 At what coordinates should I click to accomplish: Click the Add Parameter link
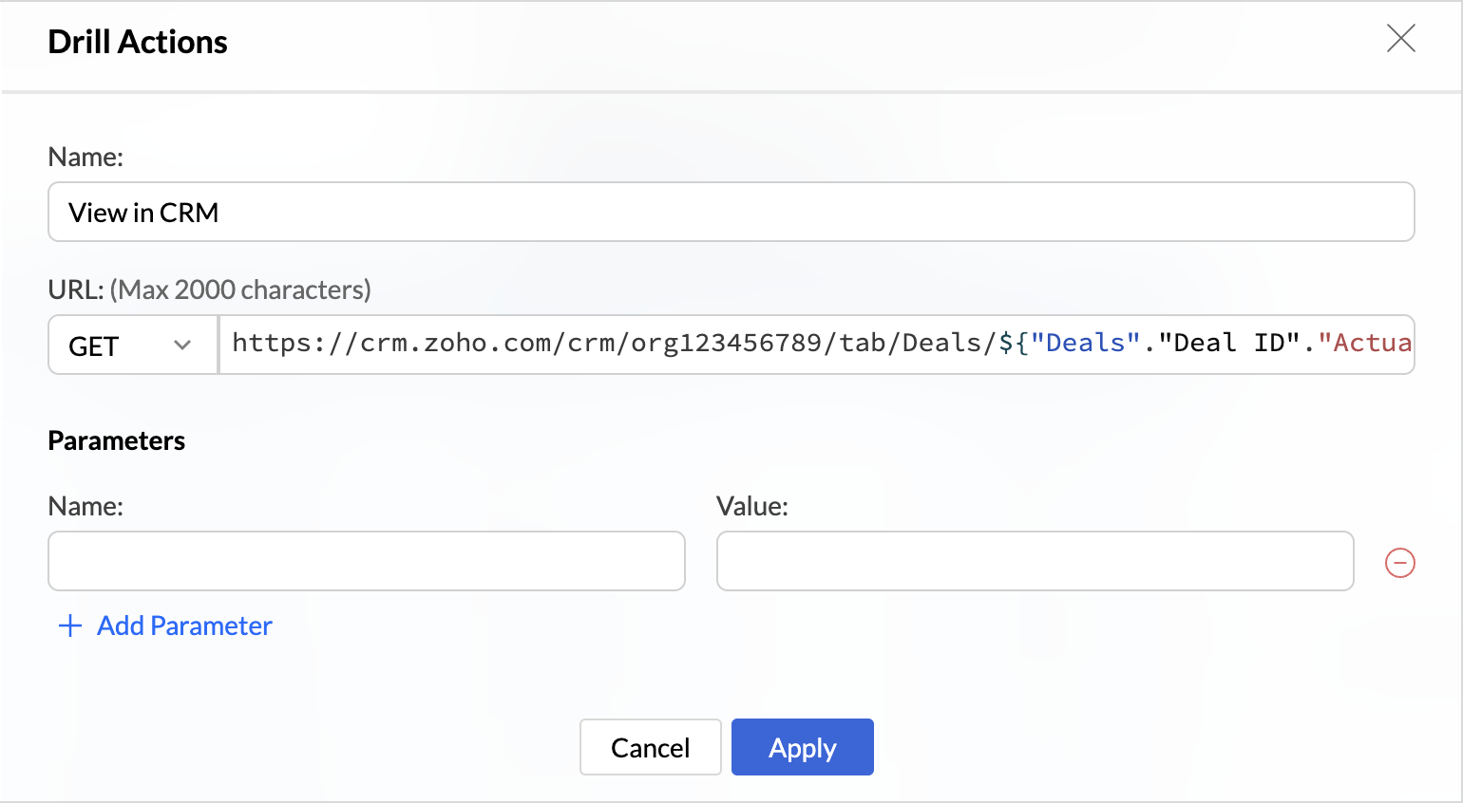(x=184, y=626)
